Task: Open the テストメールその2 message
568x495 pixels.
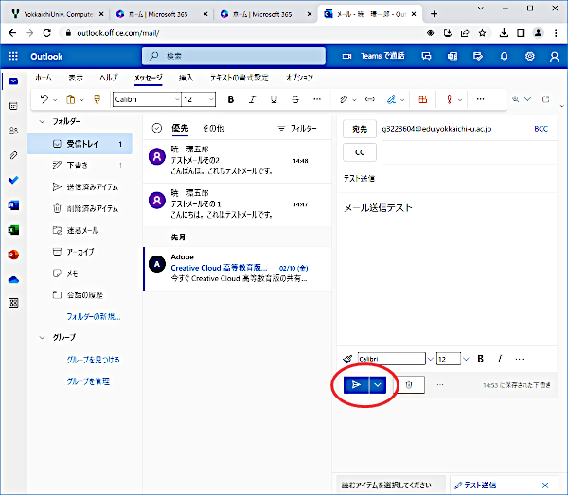Action: click(x=238, y=161)
